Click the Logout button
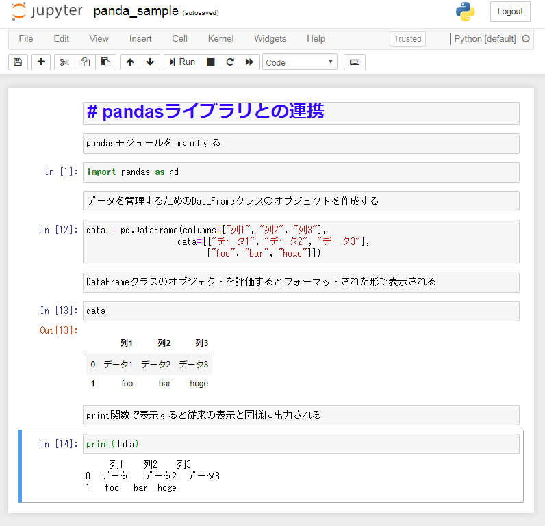The height and width of the screenshot is (526, 545). pyautogui.click(x=510, y=12)
